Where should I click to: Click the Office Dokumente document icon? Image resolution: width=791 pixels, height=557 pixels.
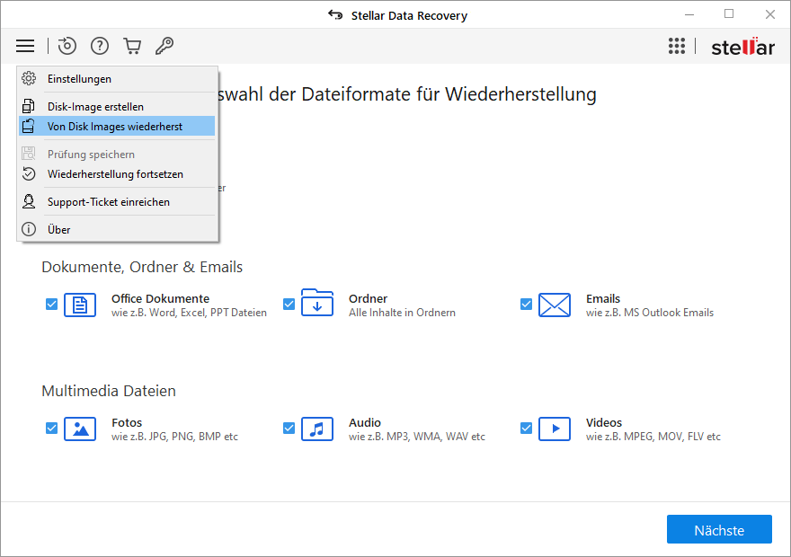click(x=80, y=305)
